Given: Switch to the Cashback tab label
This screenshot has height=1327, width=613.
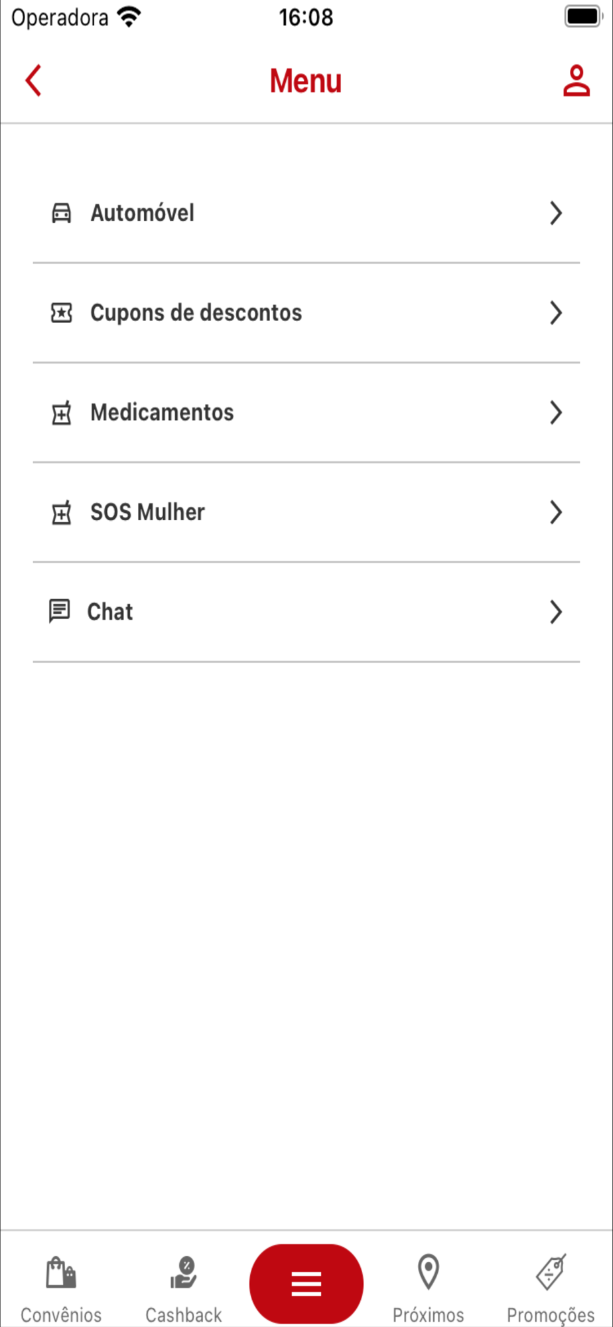Looking at the screenshot, I should (184, 1314).
